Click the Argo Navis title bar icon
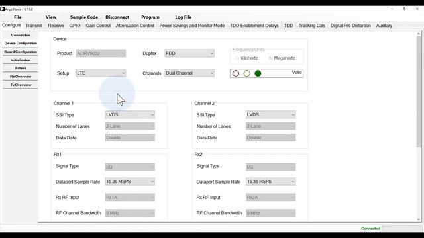The image size is (424, 238). (3, 9)
